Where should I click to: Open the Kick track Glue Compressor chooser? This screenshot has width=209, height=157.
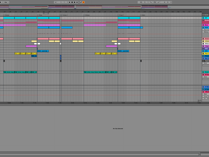tap(206, 30)
